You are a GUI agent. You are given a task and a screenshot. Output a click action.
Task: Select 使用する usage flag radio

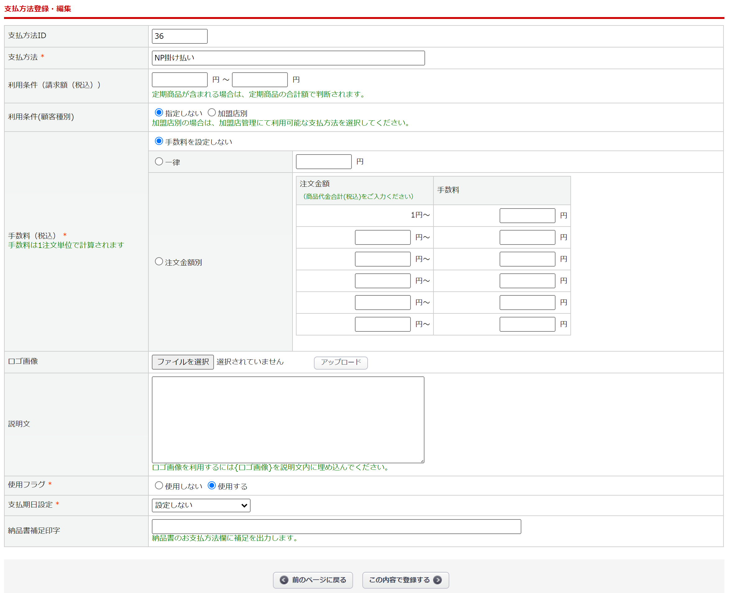click(211, 485)
